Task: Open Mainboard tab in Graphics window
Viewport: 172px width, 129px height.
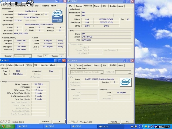Action: point(88,65)
